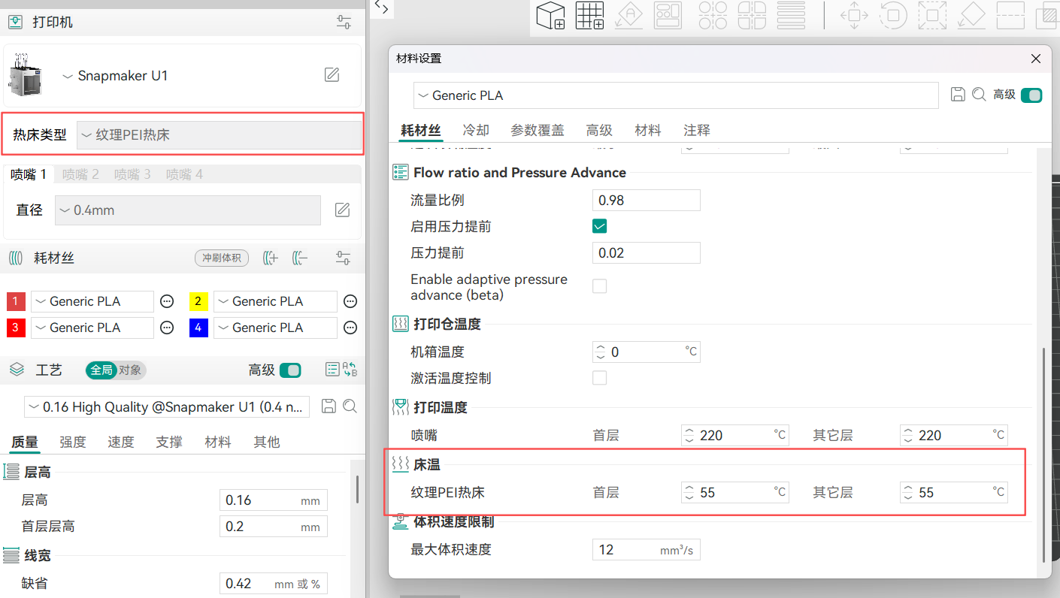Click the 流量比例 input field
This screenshot has width=1060, height=598.
pyautogui.click(x=646, y=201)
